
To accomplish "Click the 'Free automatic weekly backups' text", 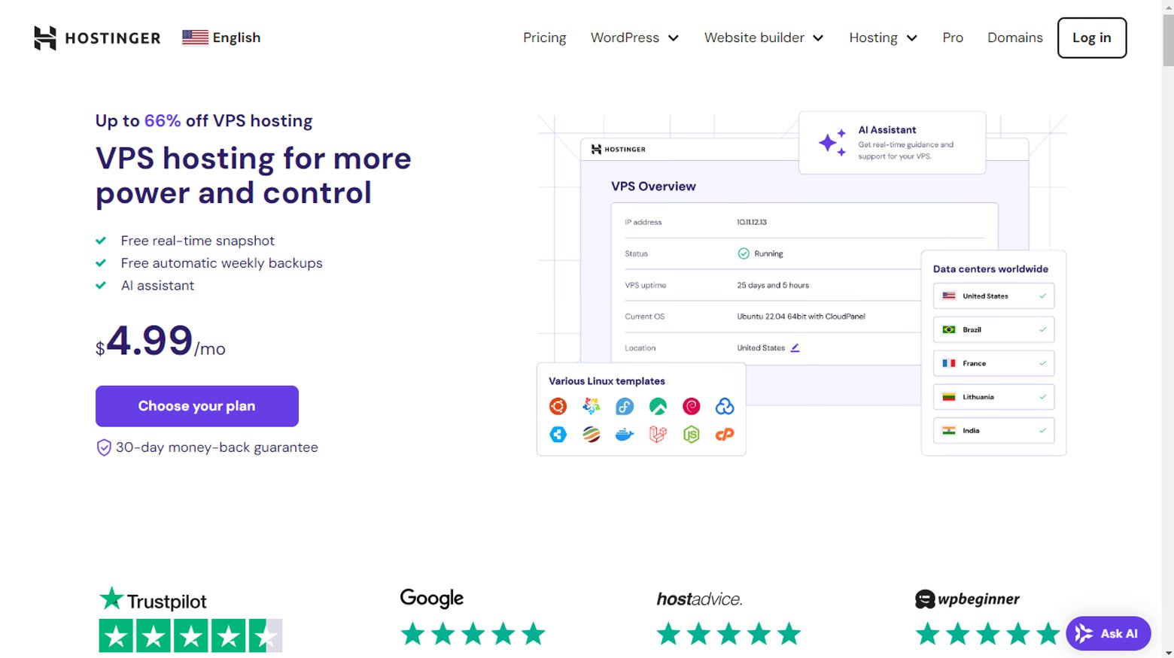I will point(222,263).
